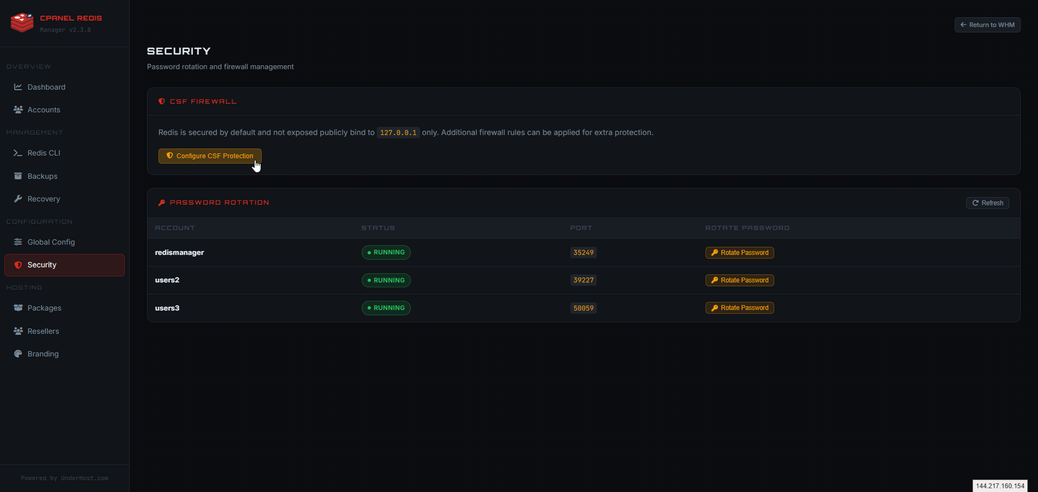Click the cPanel Redis logo

[22, 22]
